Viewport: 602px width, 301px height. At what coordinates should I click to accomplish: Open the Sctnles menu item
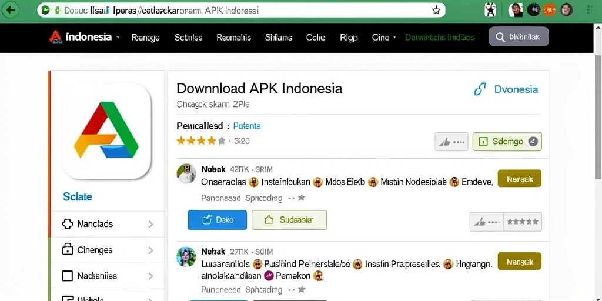coord(189,37)
